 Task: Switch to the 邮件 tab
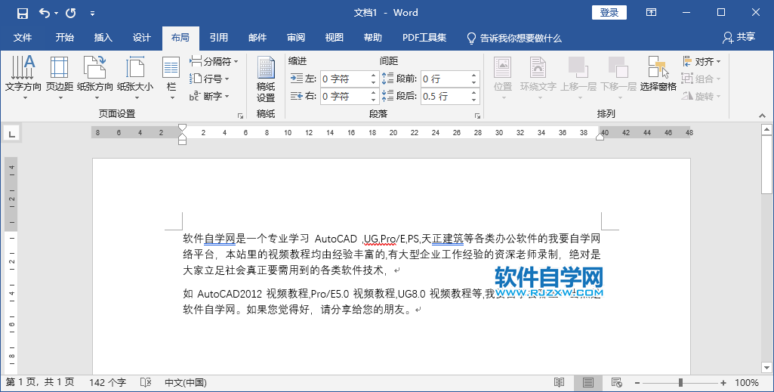coord(257,38)
